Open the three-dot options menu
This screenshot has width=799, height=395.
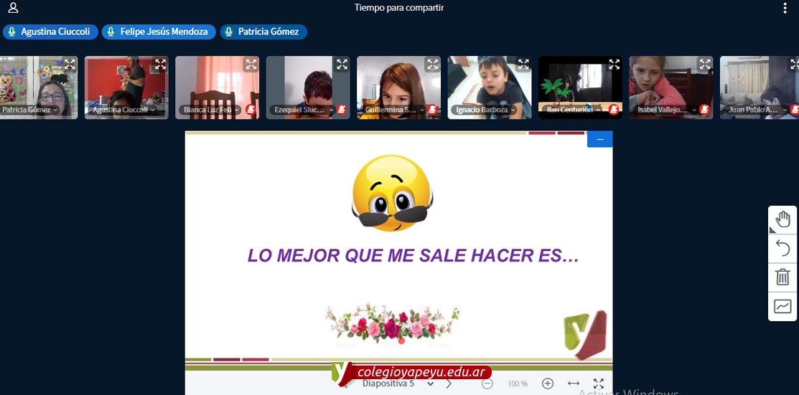(785, 8)
